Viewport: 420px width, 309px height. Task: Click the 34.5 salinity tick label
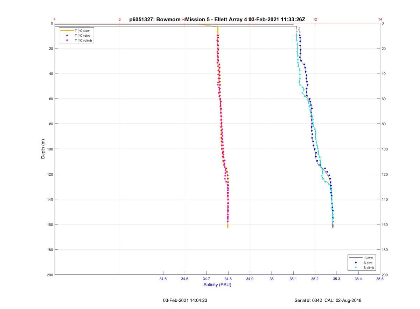[x=163, y=279]
